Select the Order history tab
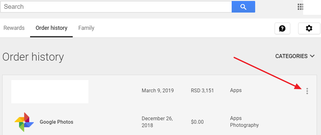This screenshot has height=135, width=321. (51, 28)
